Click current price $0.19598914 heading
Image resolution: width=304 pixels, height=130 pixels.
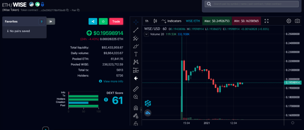pyautogui.click(x=108, y=33)
